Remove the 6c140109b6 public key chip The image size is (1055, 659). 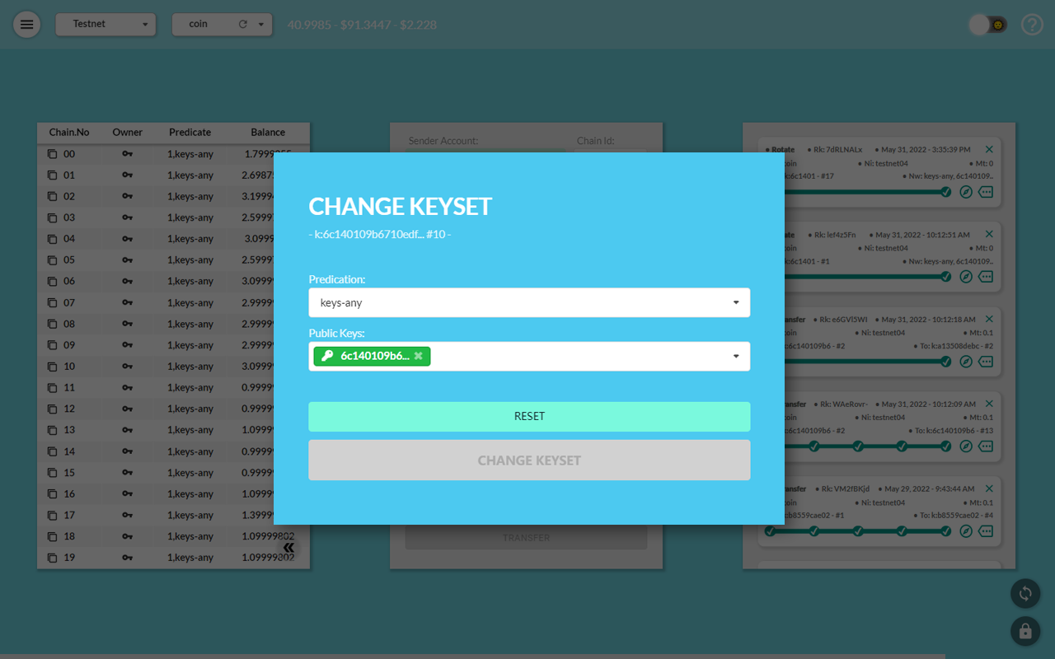tap(418, 356)
